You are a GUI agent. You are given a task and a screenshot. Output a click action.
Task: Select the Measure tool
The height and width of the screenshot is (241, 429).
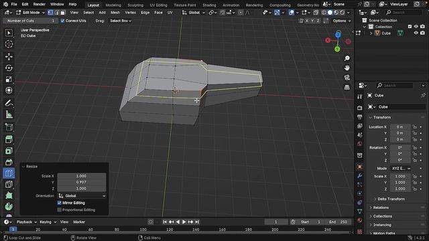click(x=9, y=114)
